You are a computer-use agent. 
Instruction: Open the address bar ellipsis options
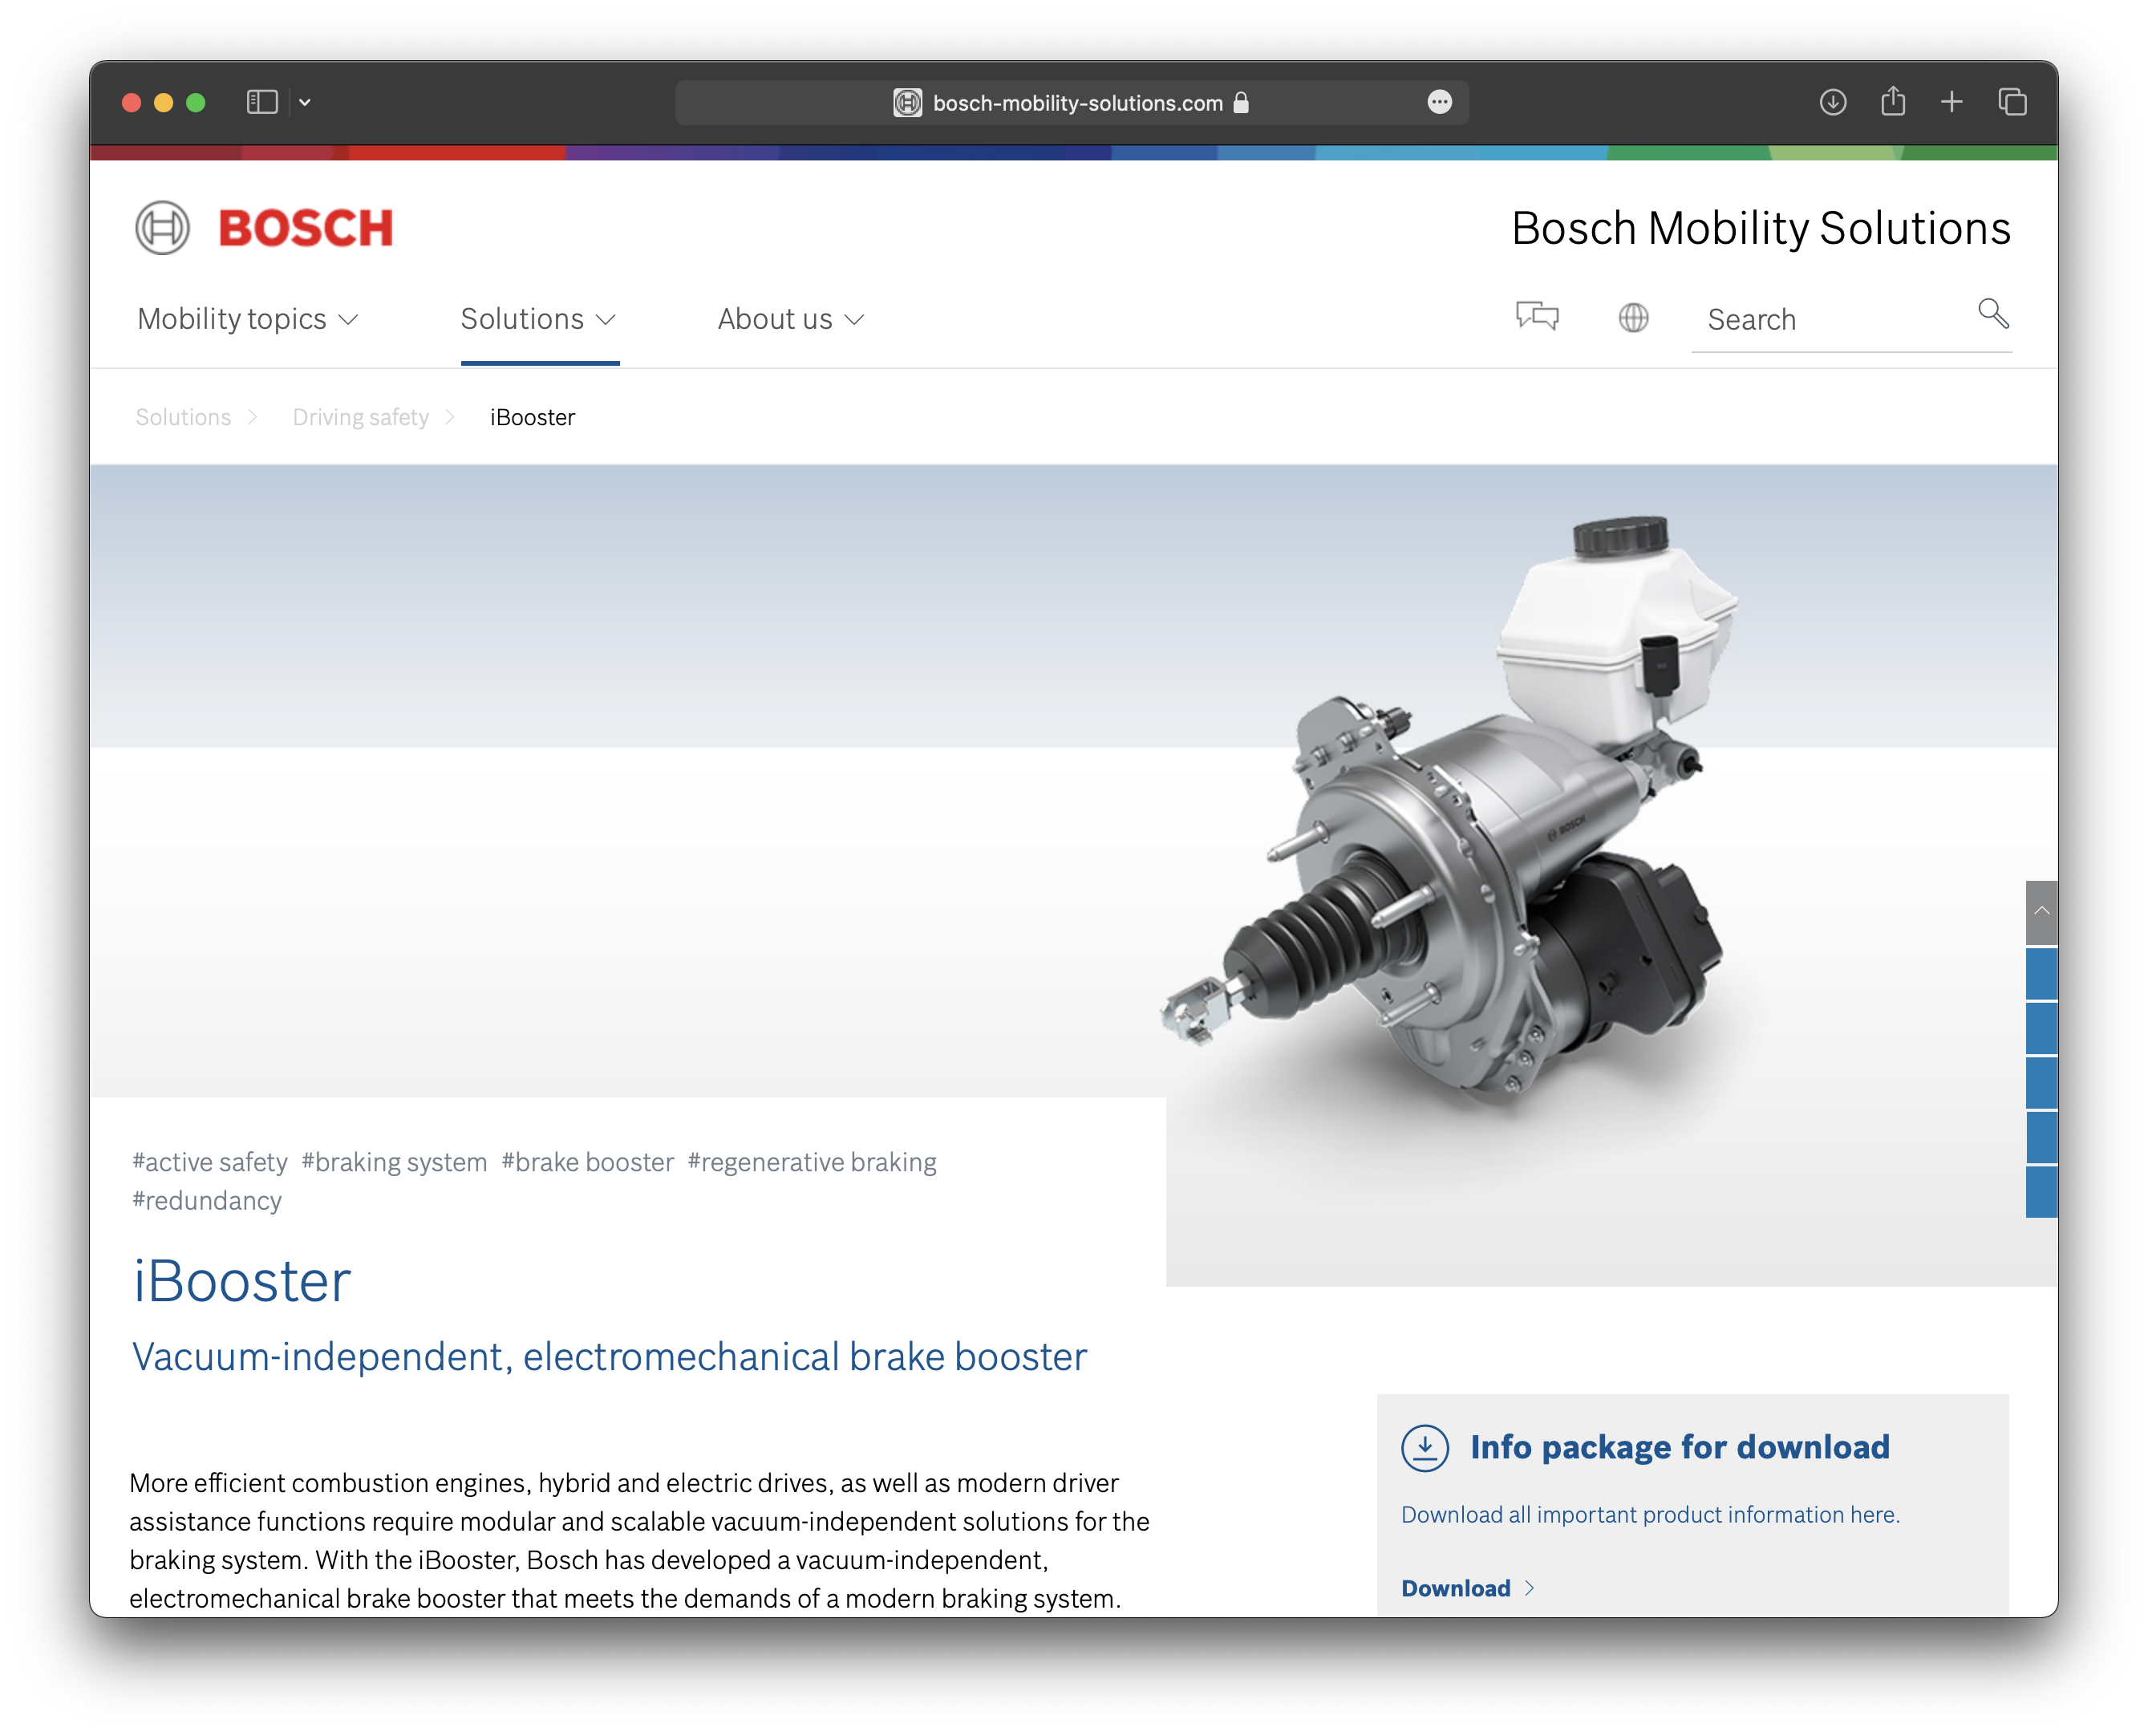[1439, 102]
